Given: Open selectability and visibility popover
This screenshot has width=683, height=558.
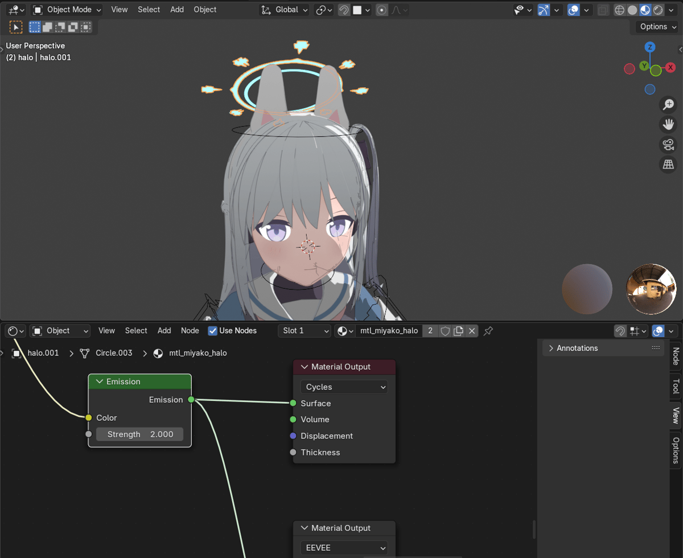Looking at the screenshot, I should point(522,10).
